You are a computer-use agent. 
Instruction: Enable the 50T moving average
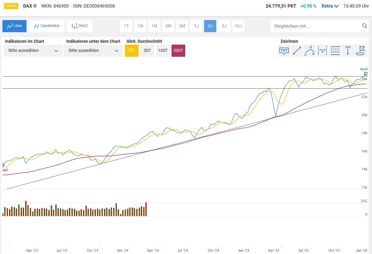147,51
